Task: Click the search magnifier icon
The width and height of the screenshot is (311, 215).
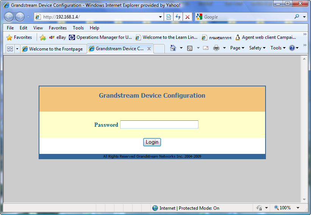Action: click(297, 17)
